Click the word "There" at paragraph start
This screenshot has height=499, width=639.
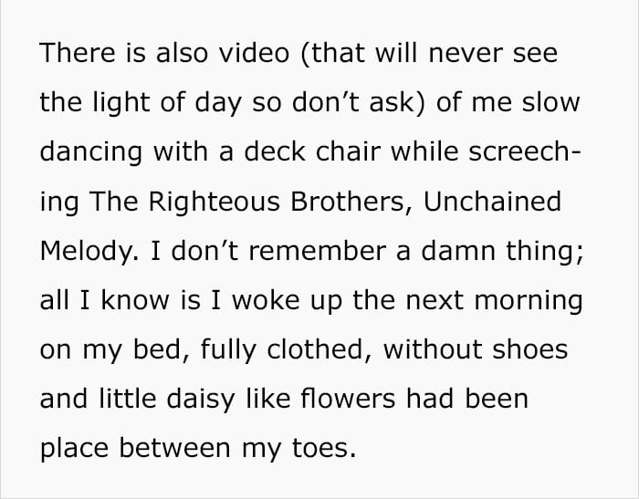click(x=78, y=53)
